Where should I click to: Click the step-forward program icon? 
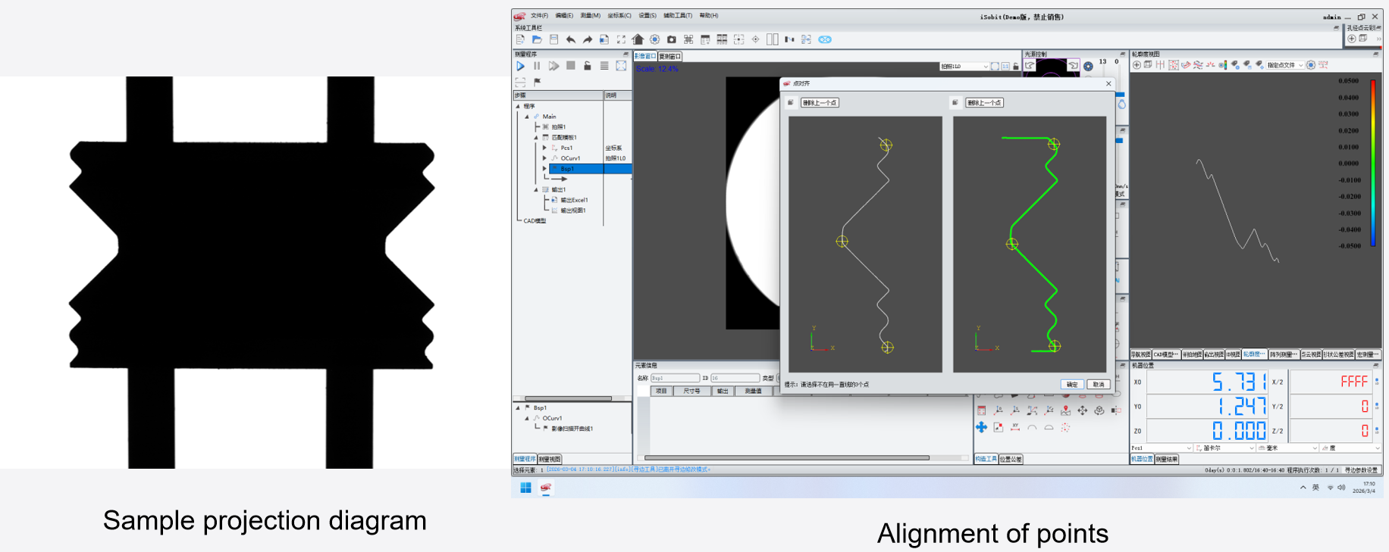point(553,66)
